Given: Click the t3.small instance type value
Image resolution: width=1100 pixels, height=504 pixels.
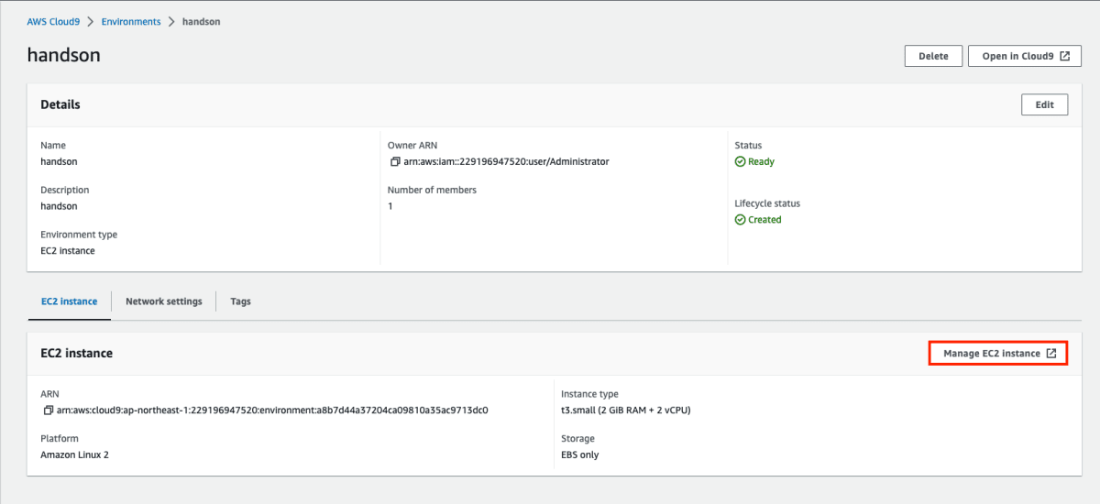Looking at the screenshot, I should pyautogui.click(x=625, y=411).
